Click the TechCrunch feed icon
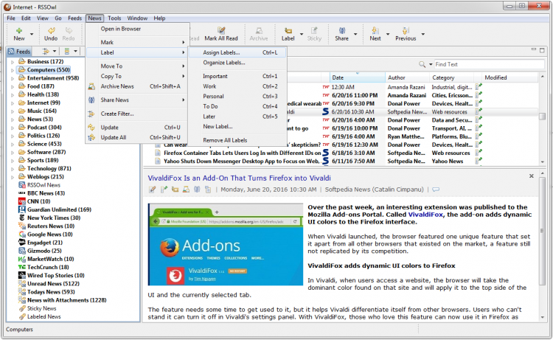This screenshot has height=340, width=553. (22, 267)
